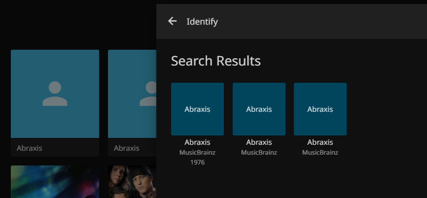The image size is (427, 198).
Task: Click MusicBrainz label of the middle result
Action: pos(259,152)
